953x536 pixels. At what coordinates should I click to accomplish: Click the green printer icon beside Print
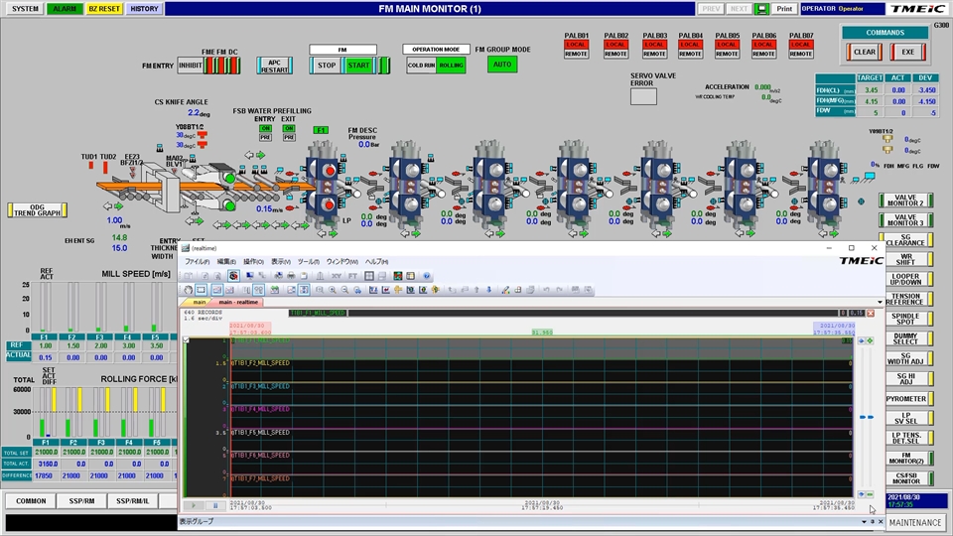(x=761, y=8)
